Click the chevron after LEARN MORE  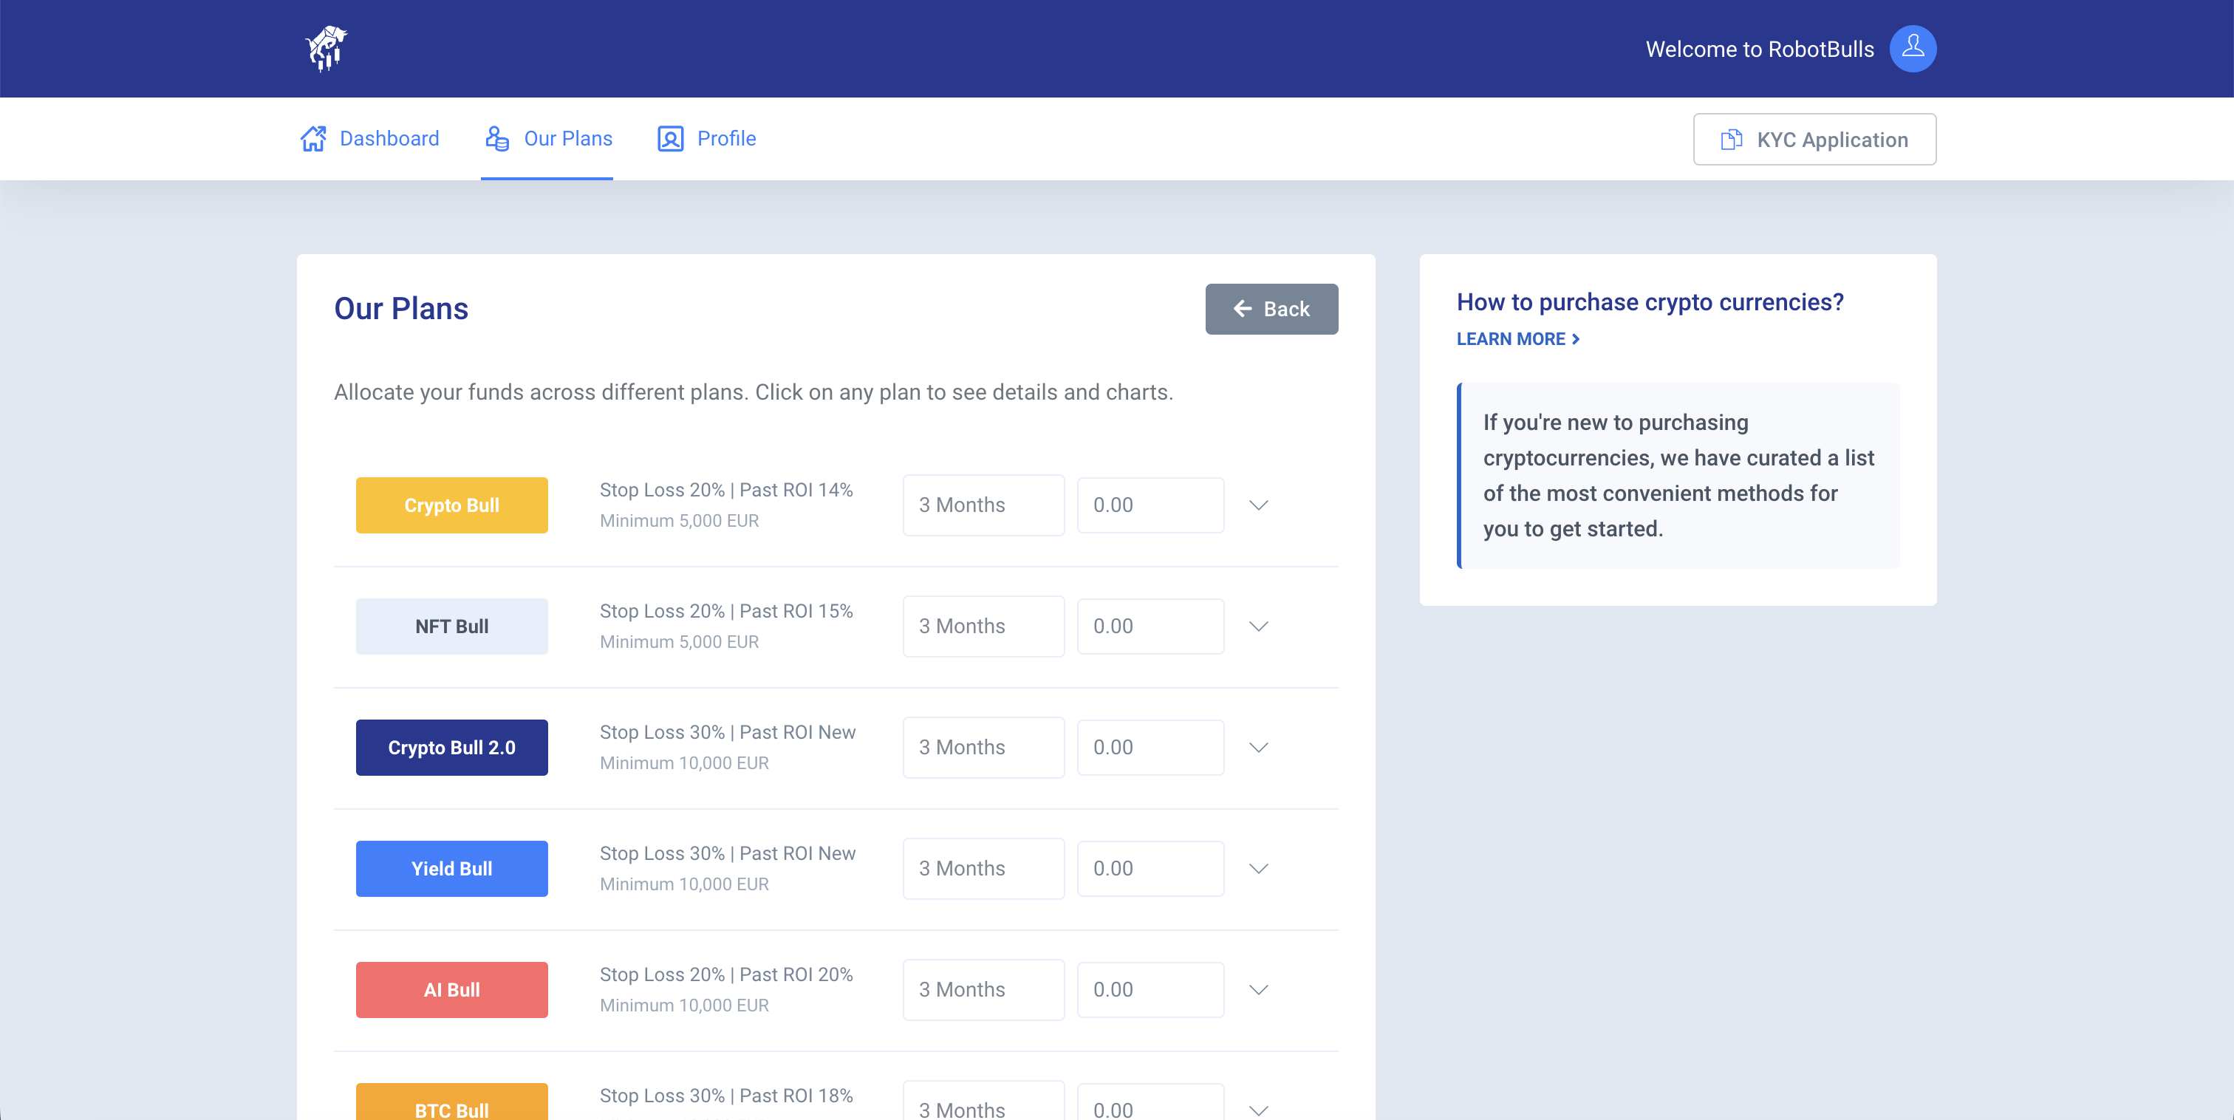point(1576,339)
